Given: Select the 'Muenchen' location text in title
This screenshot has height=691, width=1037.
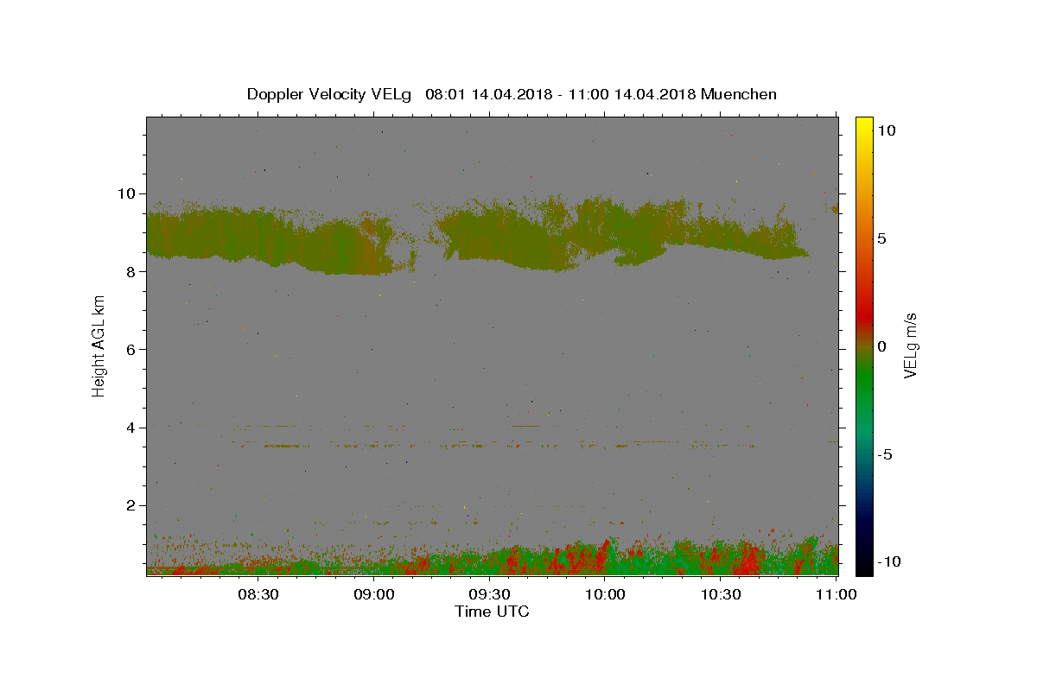Looking at the screenshot, I should [739, 94].
